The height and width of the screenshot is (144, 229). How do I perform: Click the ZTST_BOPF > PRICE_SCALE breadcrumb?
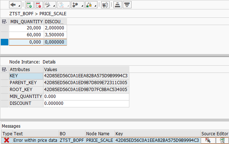(38, 14)
